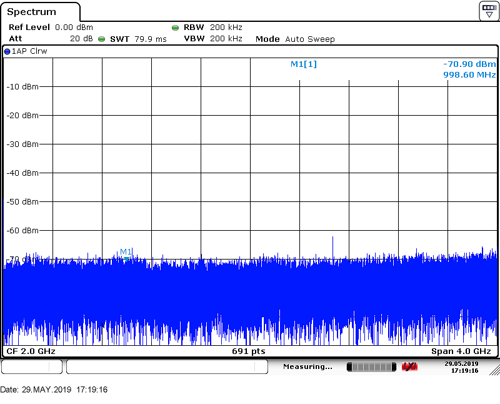The image size is (500, 404).
Task: Select the M1 marker on the trace
Action: [126, 255]
